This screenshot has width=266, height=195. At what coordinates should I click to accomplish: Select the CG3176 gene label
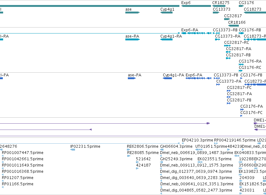tap(246, 3)
